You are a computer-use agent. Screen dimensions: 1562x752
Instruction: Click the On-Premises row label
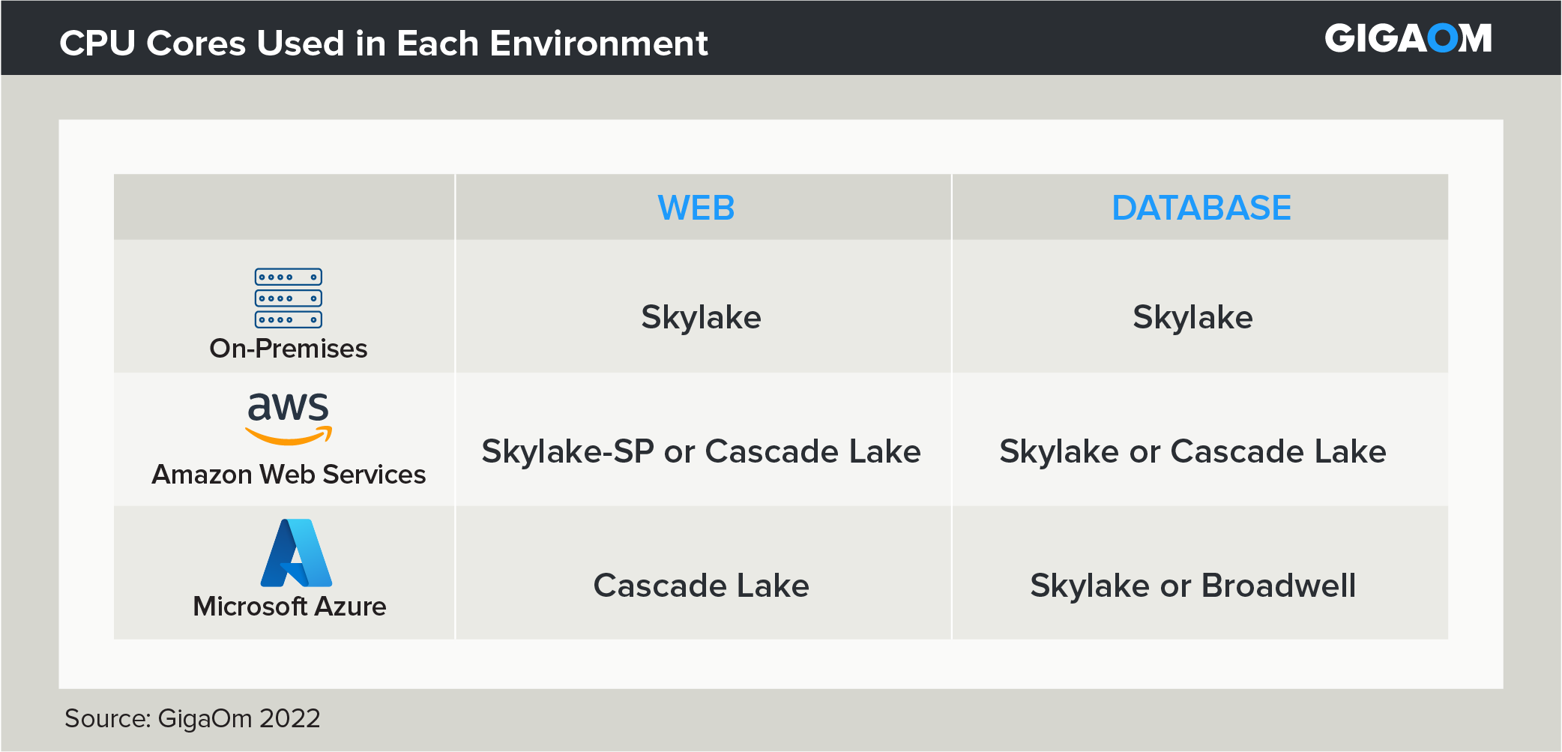[289, 349]
